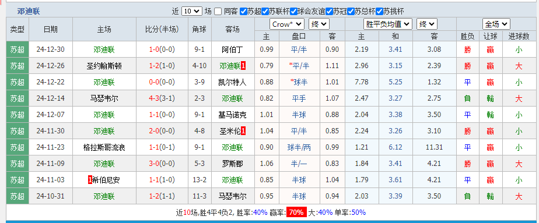Image resolution: width=539 pixels, height=223 pixels.
Task: Click away team 凯尔特人
Action: click(x=232, y=82)
